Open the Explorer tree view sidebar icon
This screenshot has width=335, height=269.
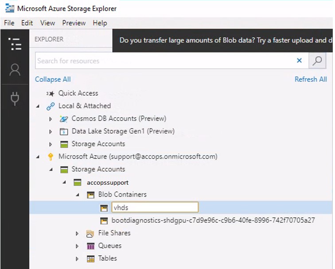tap(15, 44)
